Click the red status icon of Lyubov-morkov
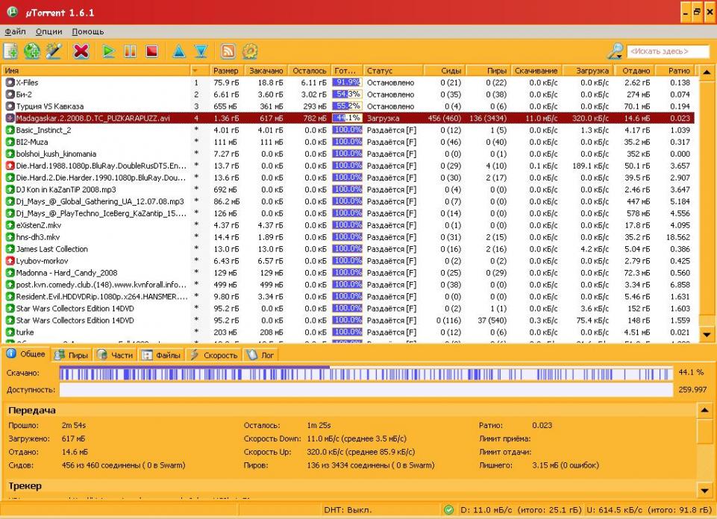717x519 pixels. [10, 261]
